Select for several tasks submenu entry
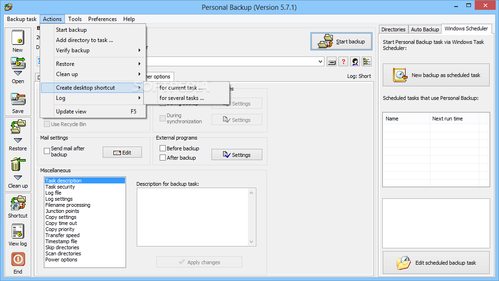Viewport: 499px width, 281px height. (187, 98)
